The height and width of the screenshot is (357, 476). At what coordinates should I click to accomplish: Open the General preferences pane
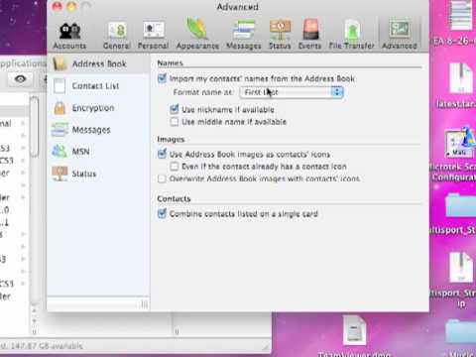[117, 36]
